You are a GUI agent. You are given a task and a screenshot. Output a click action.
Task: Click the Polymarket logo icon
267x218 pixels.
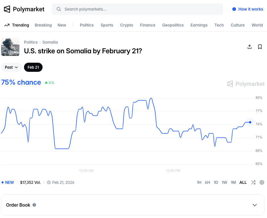click(7, 9)
